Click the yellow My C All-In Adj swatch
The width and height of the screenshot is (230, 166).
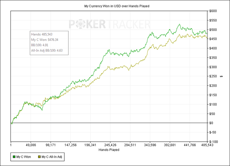(x=39, y=157)
